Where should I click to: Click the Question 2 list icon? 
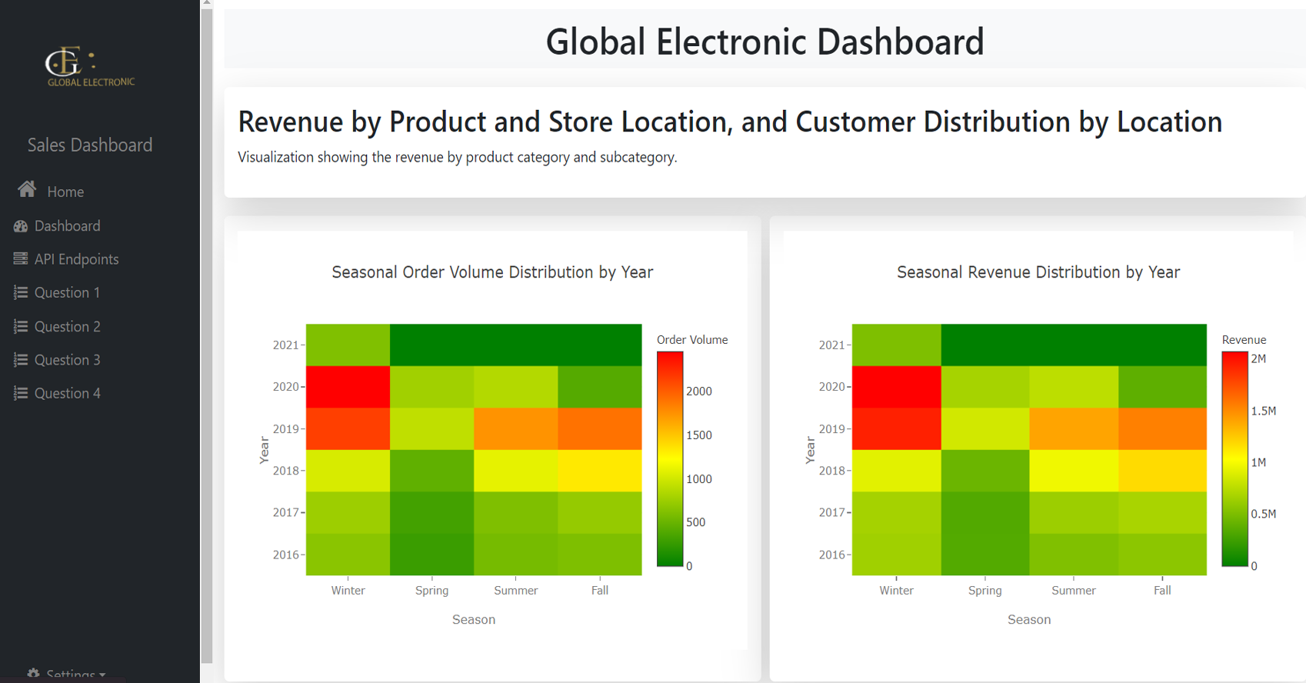click(21, 327)
